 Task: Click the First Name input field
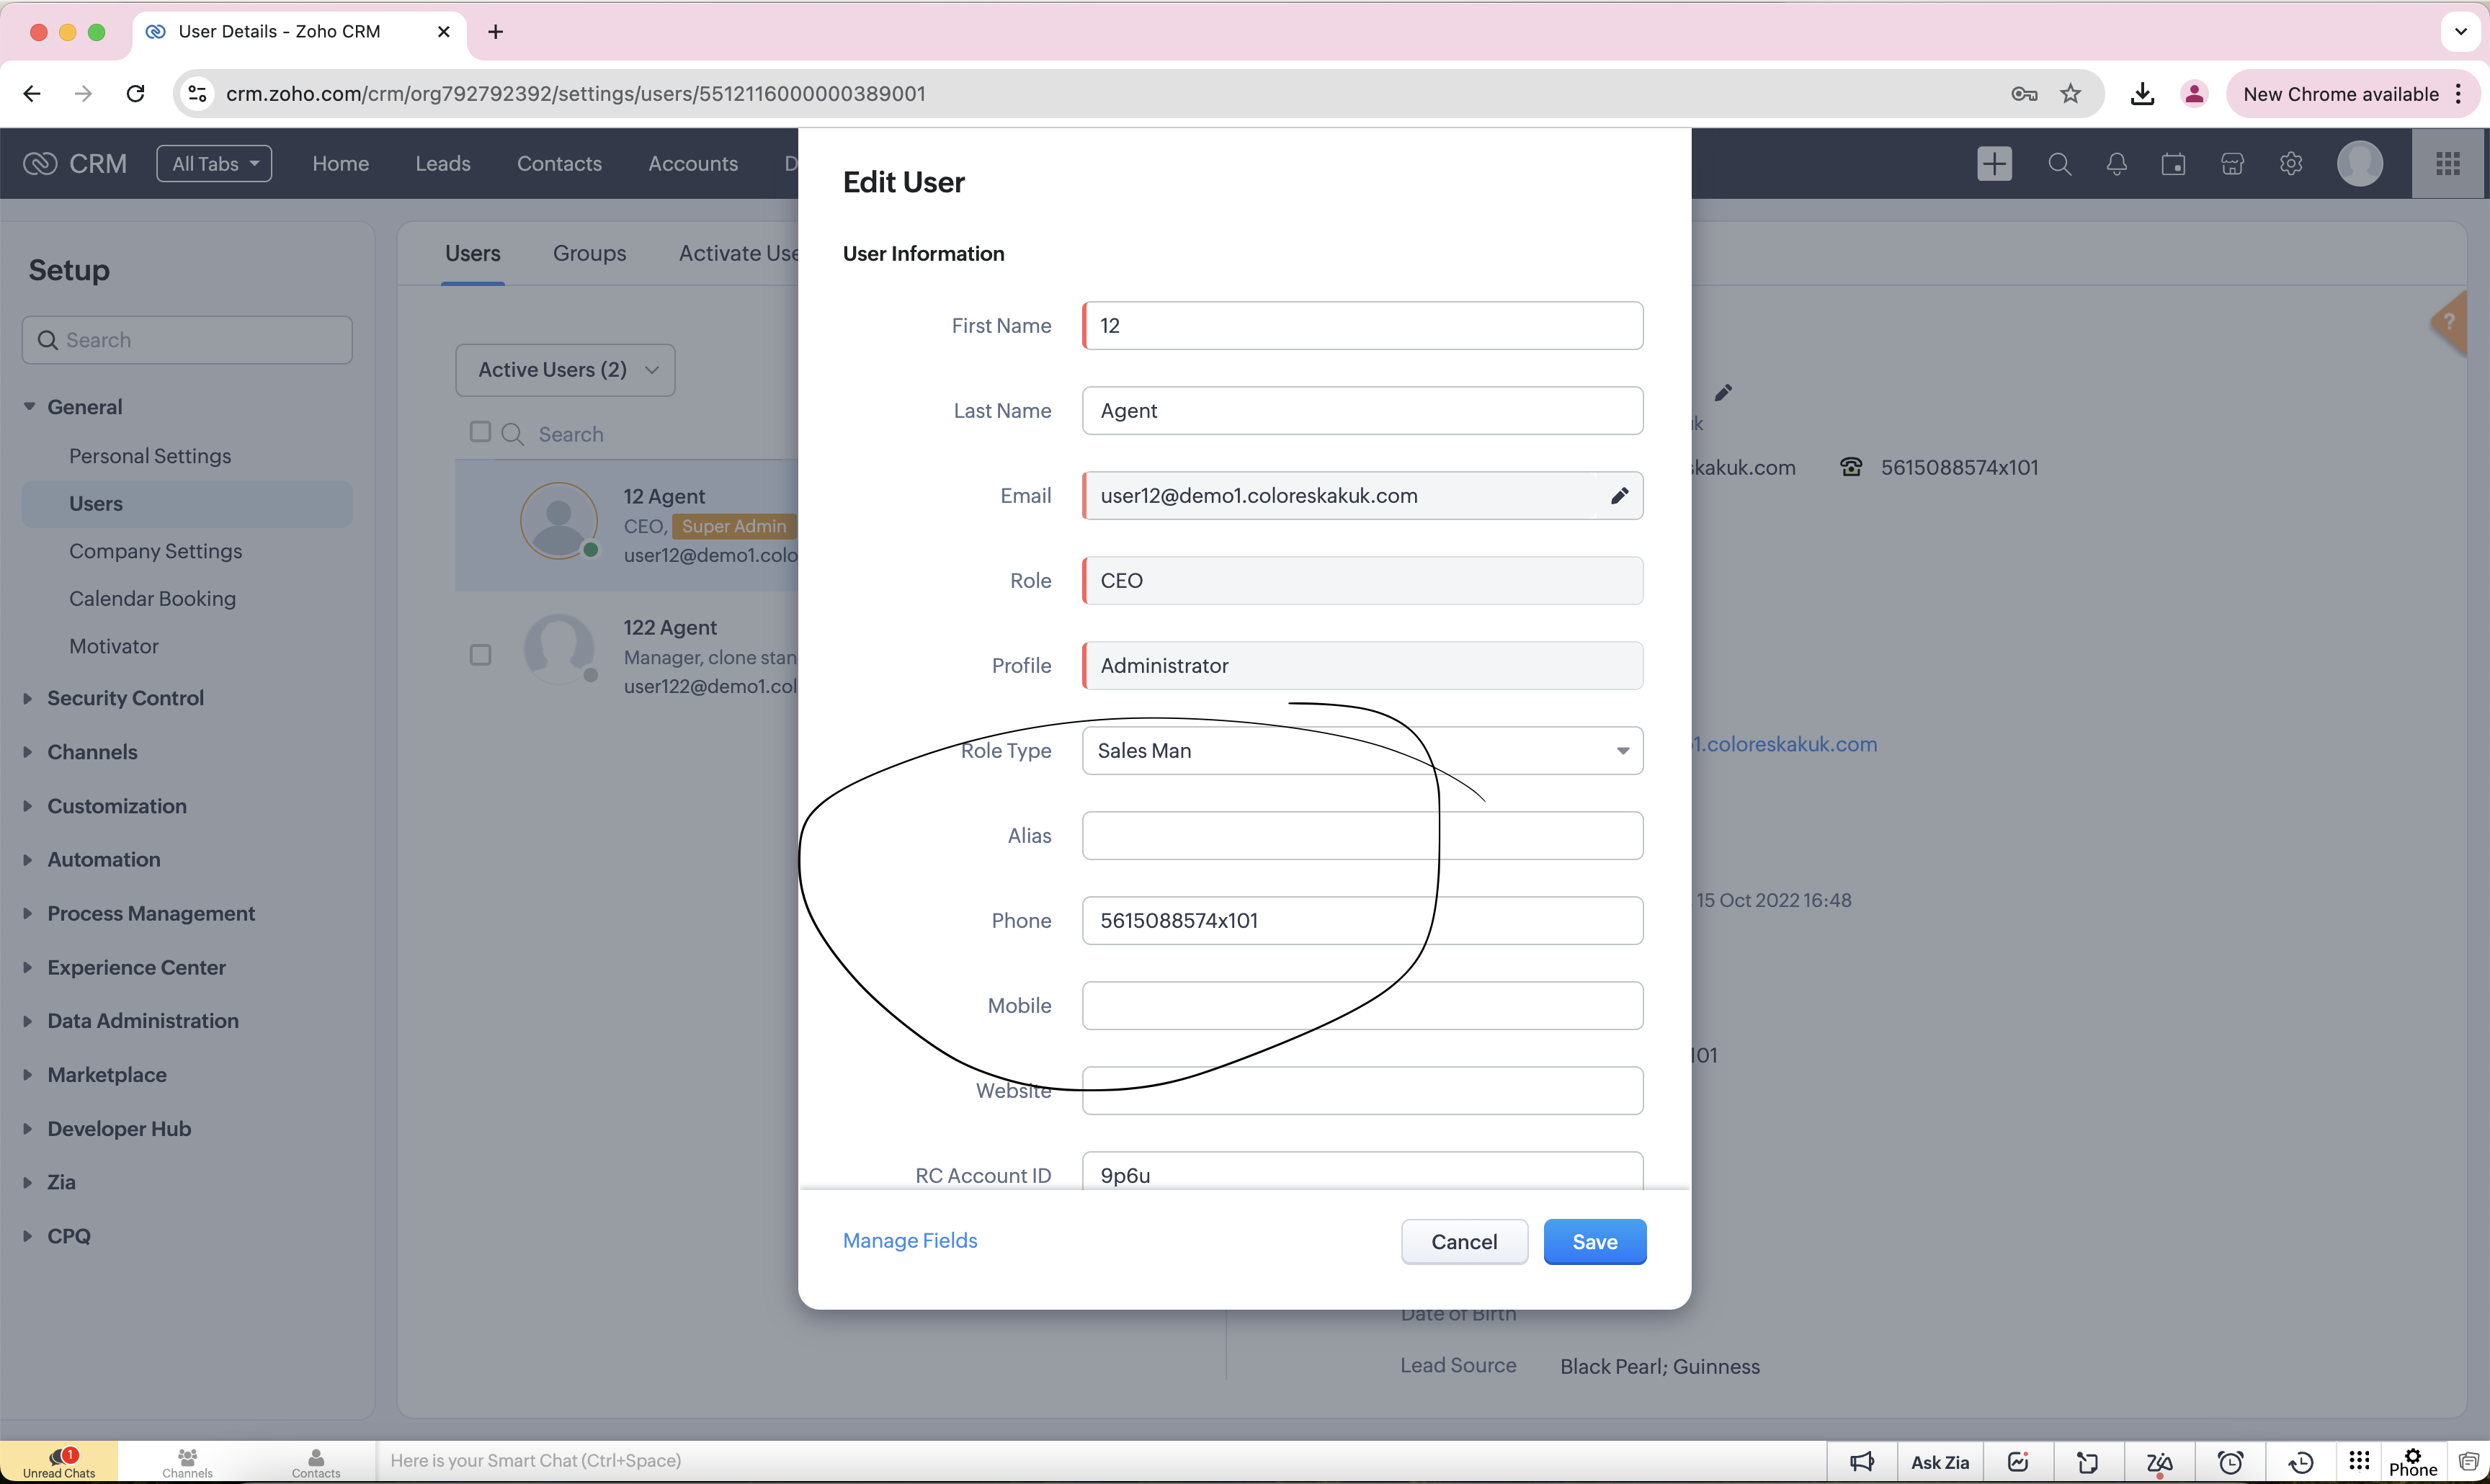tap(1362, 325)
